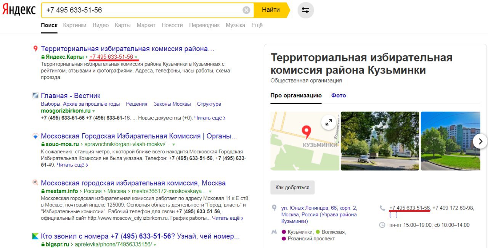The height and width of the screenshot is (248, 488).
Task: Click the Найти search button
Action: [271, 10]
